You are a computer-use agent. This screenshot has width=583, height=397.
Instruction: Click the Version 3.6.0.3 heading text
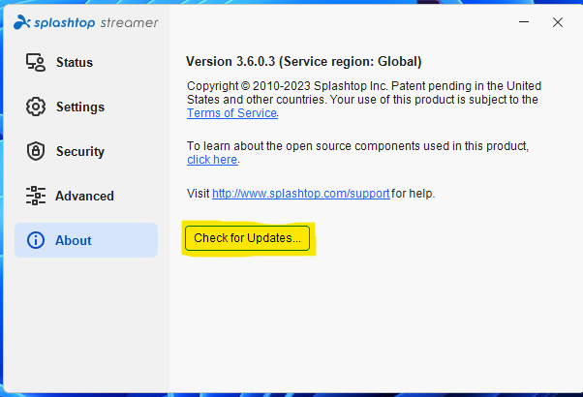click(304, 61)
